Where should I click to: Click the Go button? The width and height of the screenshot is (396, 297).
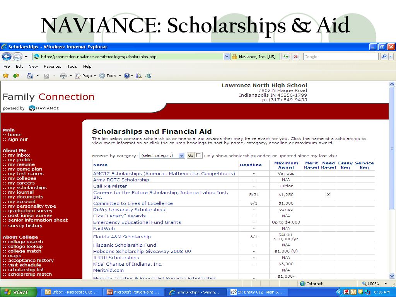191,155
